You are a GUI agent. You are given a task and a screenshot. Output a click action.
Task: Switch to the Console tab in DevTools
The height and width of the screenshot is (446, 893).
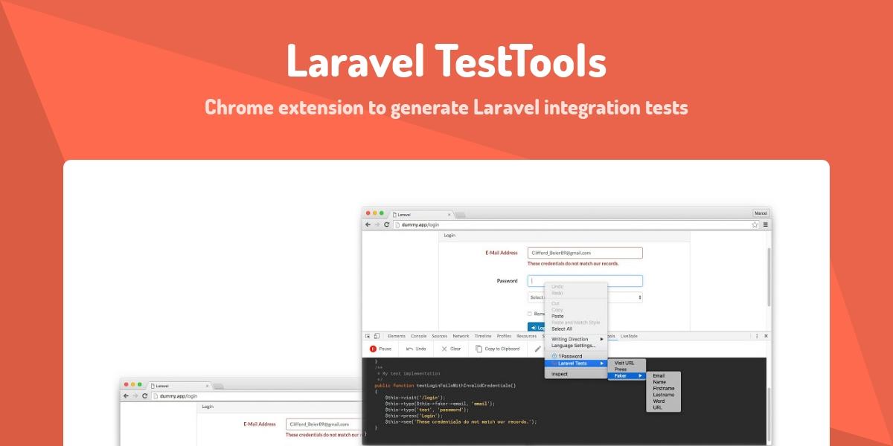(x=419, y=336)
